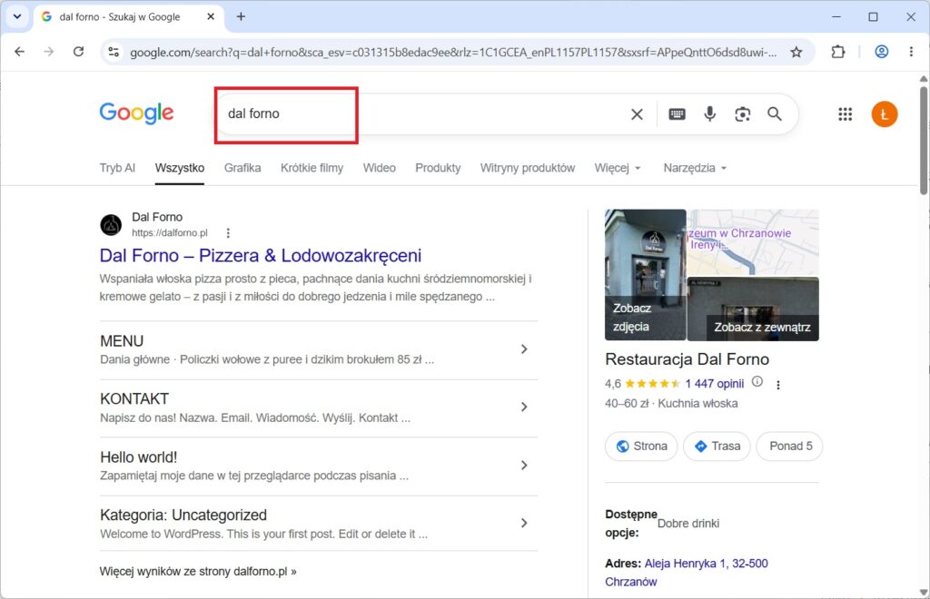
Task: Open Dal Forno – Pizzera & Lodowozakręceni link
Action: click(261, 255)
